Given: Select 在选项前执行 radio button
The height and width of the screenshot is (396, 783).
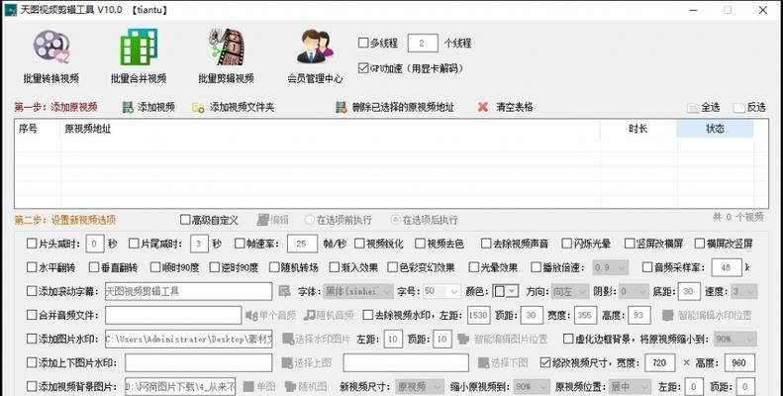Looking at the screenshot, I should coord(310,220).
